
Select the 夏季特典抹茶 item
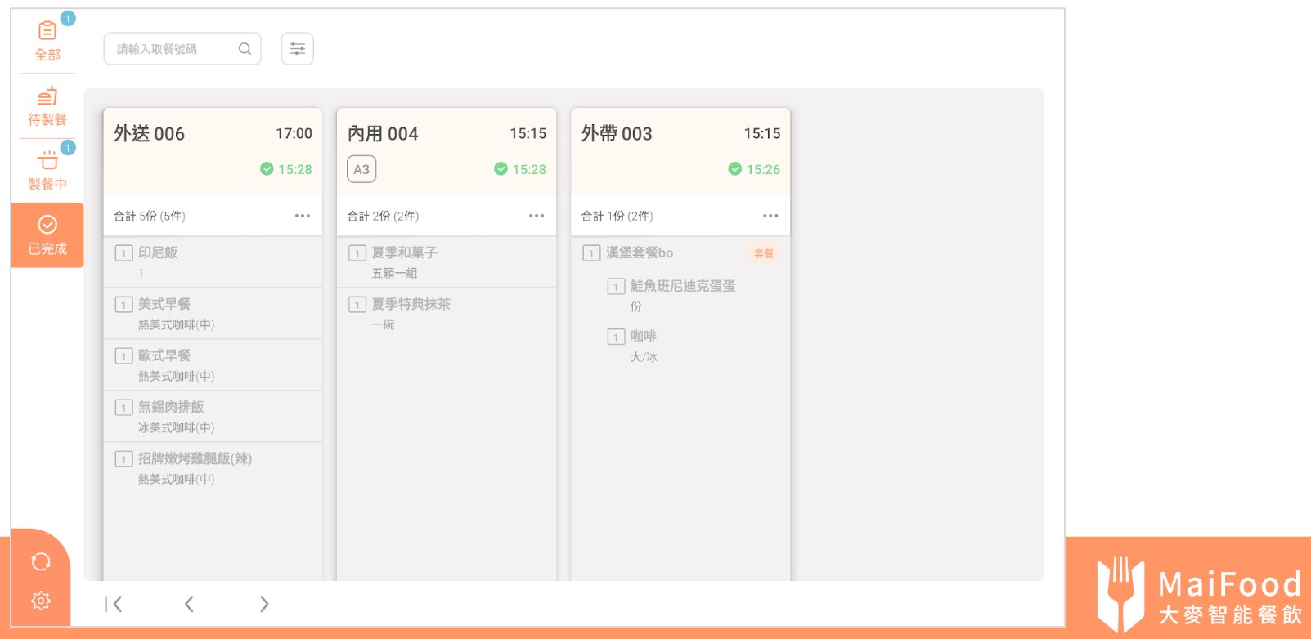(411, 304)
